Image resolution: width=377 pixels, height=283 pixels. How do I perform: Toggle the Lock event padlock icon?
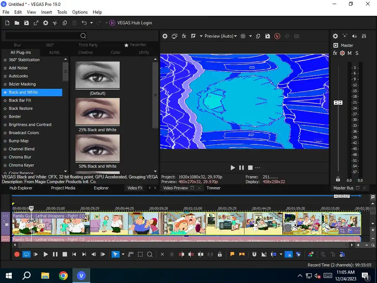pos(220,254)
